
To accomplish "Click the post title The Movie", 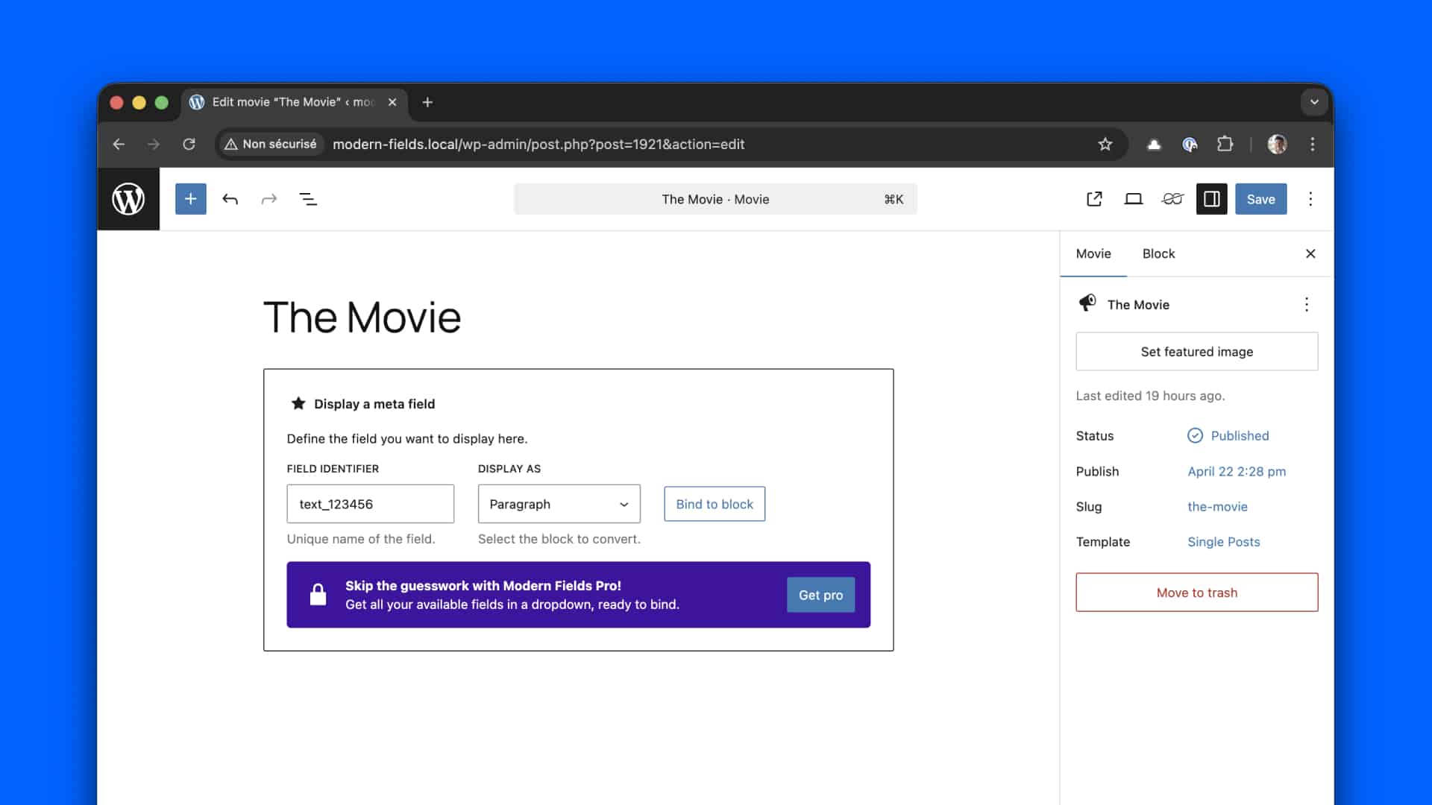I will pyautogui.click(x=362, y=317).
